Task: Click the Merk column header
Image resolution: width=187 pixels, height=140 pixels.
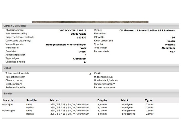Action: point(125,100)
